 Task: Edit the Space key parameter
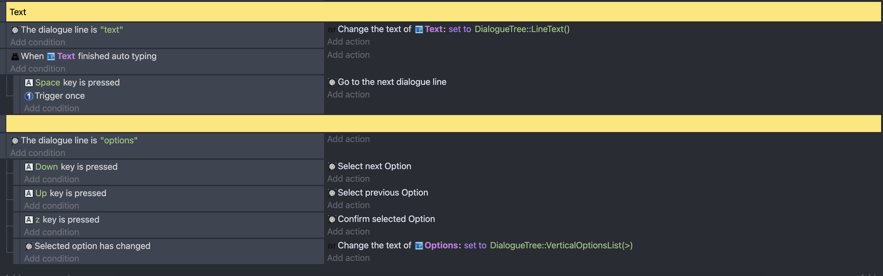48,82
